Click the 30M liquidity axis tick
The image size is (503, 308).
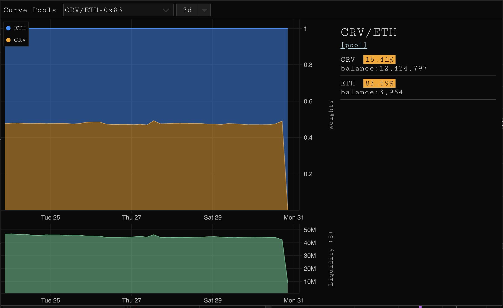point(310,256)
